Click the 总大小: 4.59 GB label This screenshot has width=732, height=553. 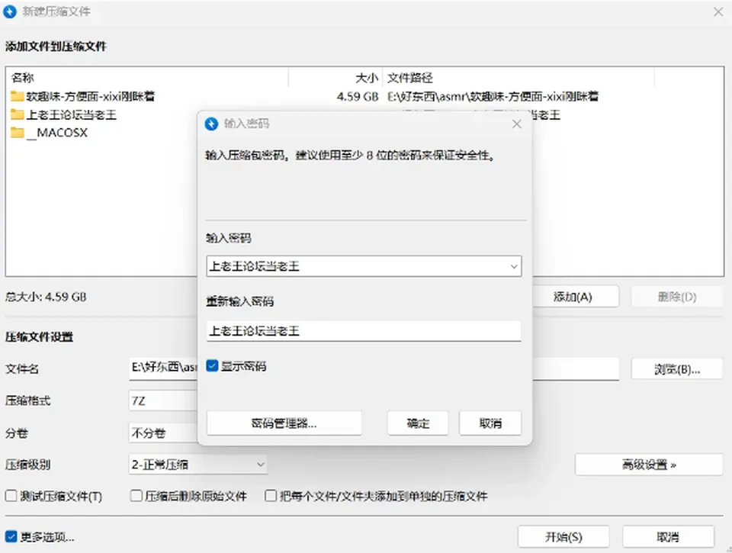tap(46, 297)
